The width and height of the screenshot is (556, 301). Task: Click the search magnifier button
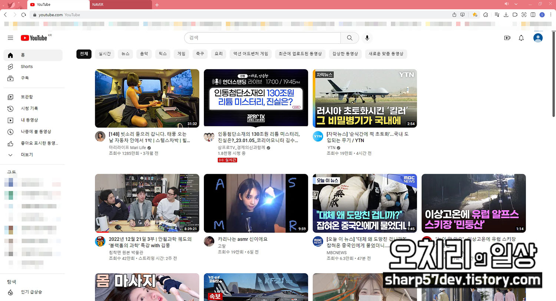tap(350, 38)
